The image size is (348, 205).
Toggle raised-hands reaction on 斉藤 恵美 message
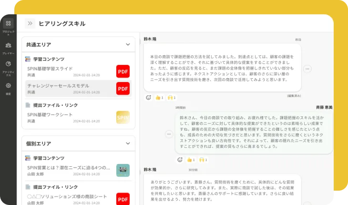(x=203, y=160)
